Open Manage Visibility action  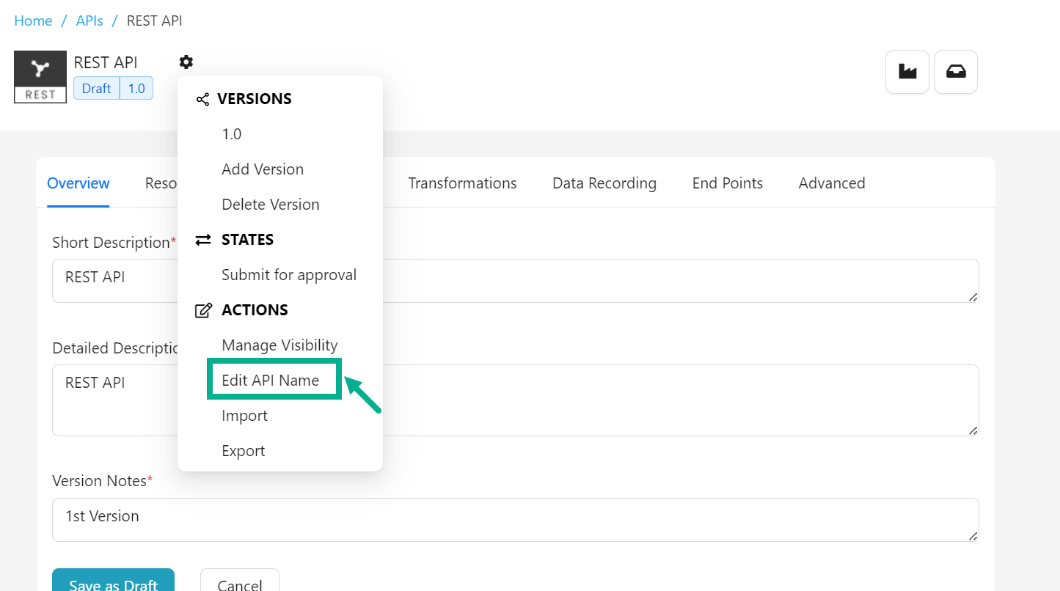click(x=279, y=345)
